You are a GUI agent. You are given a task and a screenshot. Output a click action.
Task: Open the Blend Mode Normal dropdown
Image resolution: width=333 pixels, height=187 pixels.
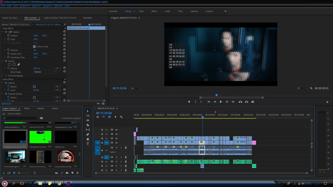pyautogui.click(x=46, y=72)
